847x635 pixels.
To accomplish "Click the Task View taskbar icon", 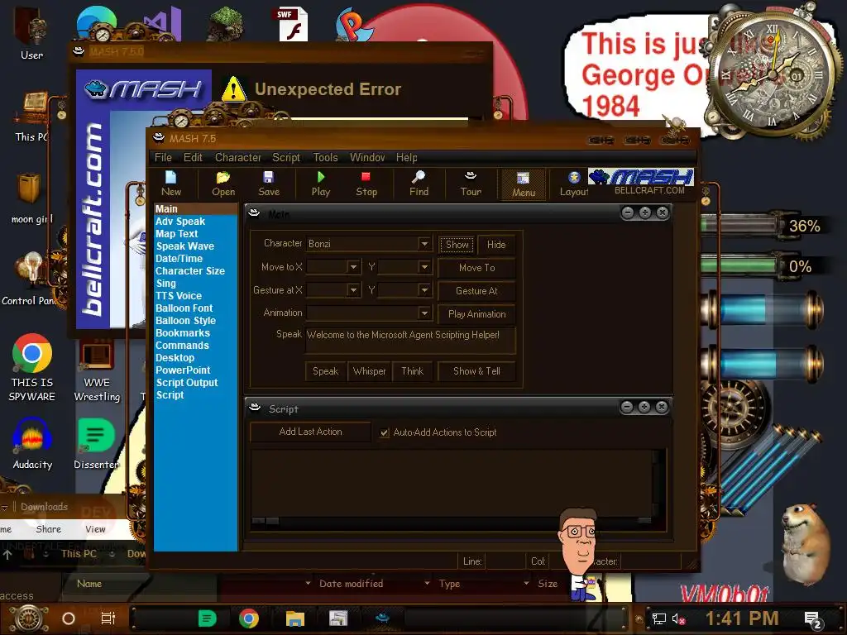I will click(x=108, y=618).
